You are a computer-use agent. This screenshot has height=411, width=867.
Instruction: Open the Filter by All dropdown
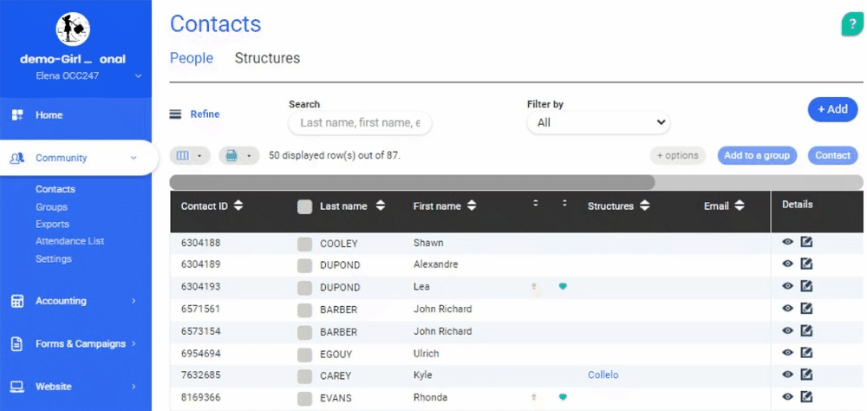pyautogui.click(x=598, y=122)
